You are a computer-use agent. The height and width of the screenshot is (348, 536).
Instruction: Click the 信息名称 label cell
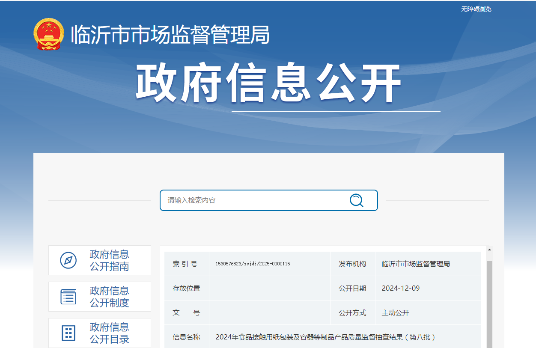(187, 337)
